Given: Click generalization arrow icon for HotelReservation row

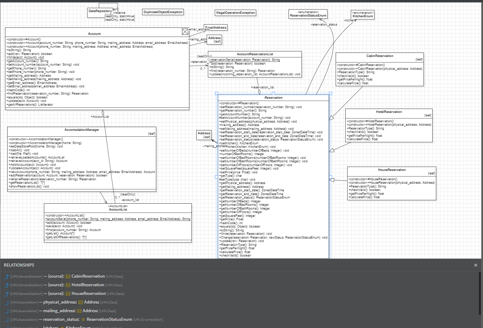Looking at the screenshot, I should pyautogui.click(x=7, y=285).
